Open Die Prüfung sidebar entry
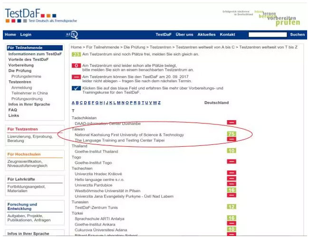The image size is (310, 237). click(20, 71)
